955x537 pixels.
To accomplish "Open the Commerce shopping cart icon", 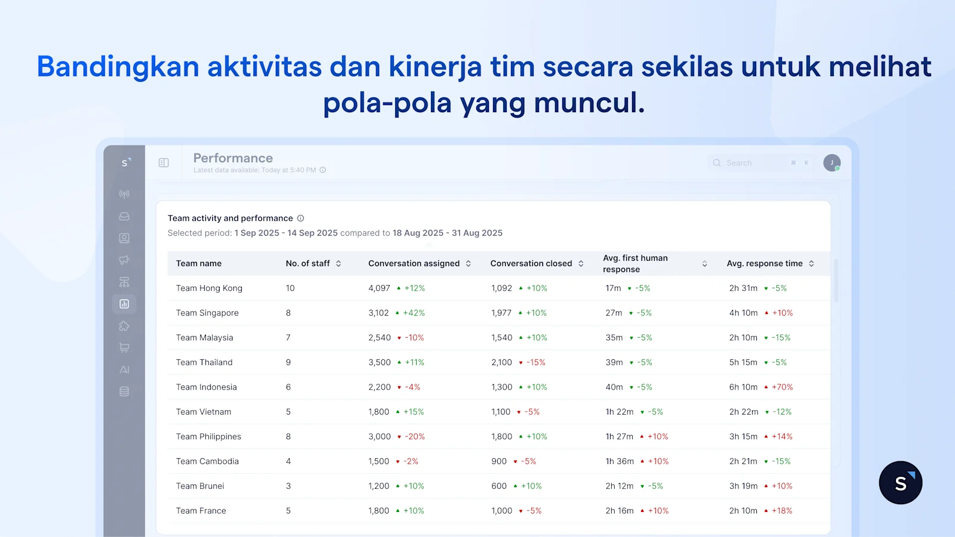I will tap(124, 348).
